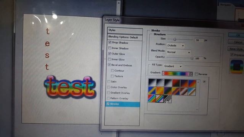Click the rainbow gradient preview bar
Viewport: 244px width, 137px height.
[x=176, y=73]
